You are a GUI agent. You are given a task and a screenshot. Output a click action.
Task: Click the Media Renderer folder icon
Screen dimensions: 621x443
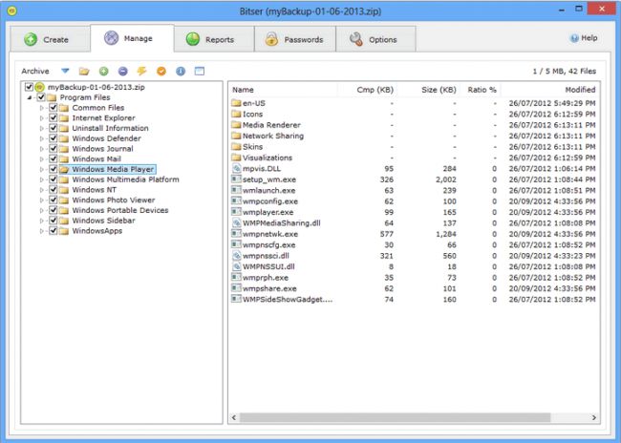click(236, 125)
